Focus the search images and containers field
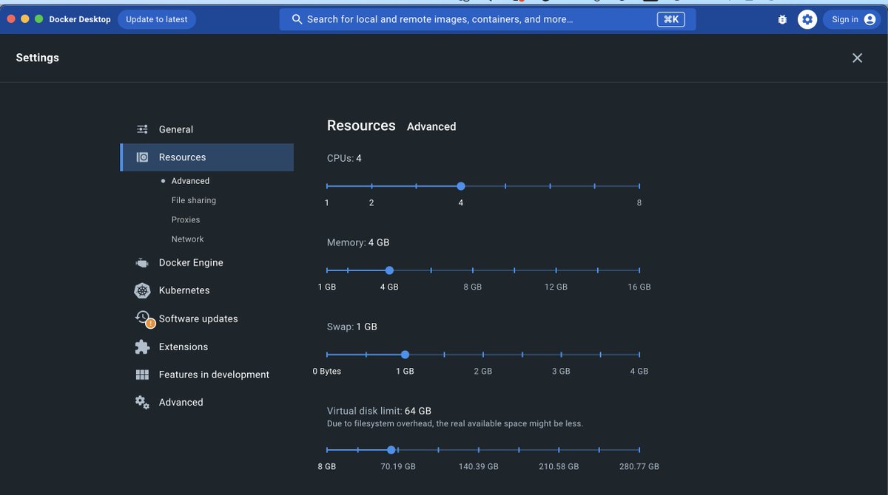The image size is (888, 495). click(x=474, y=19)
